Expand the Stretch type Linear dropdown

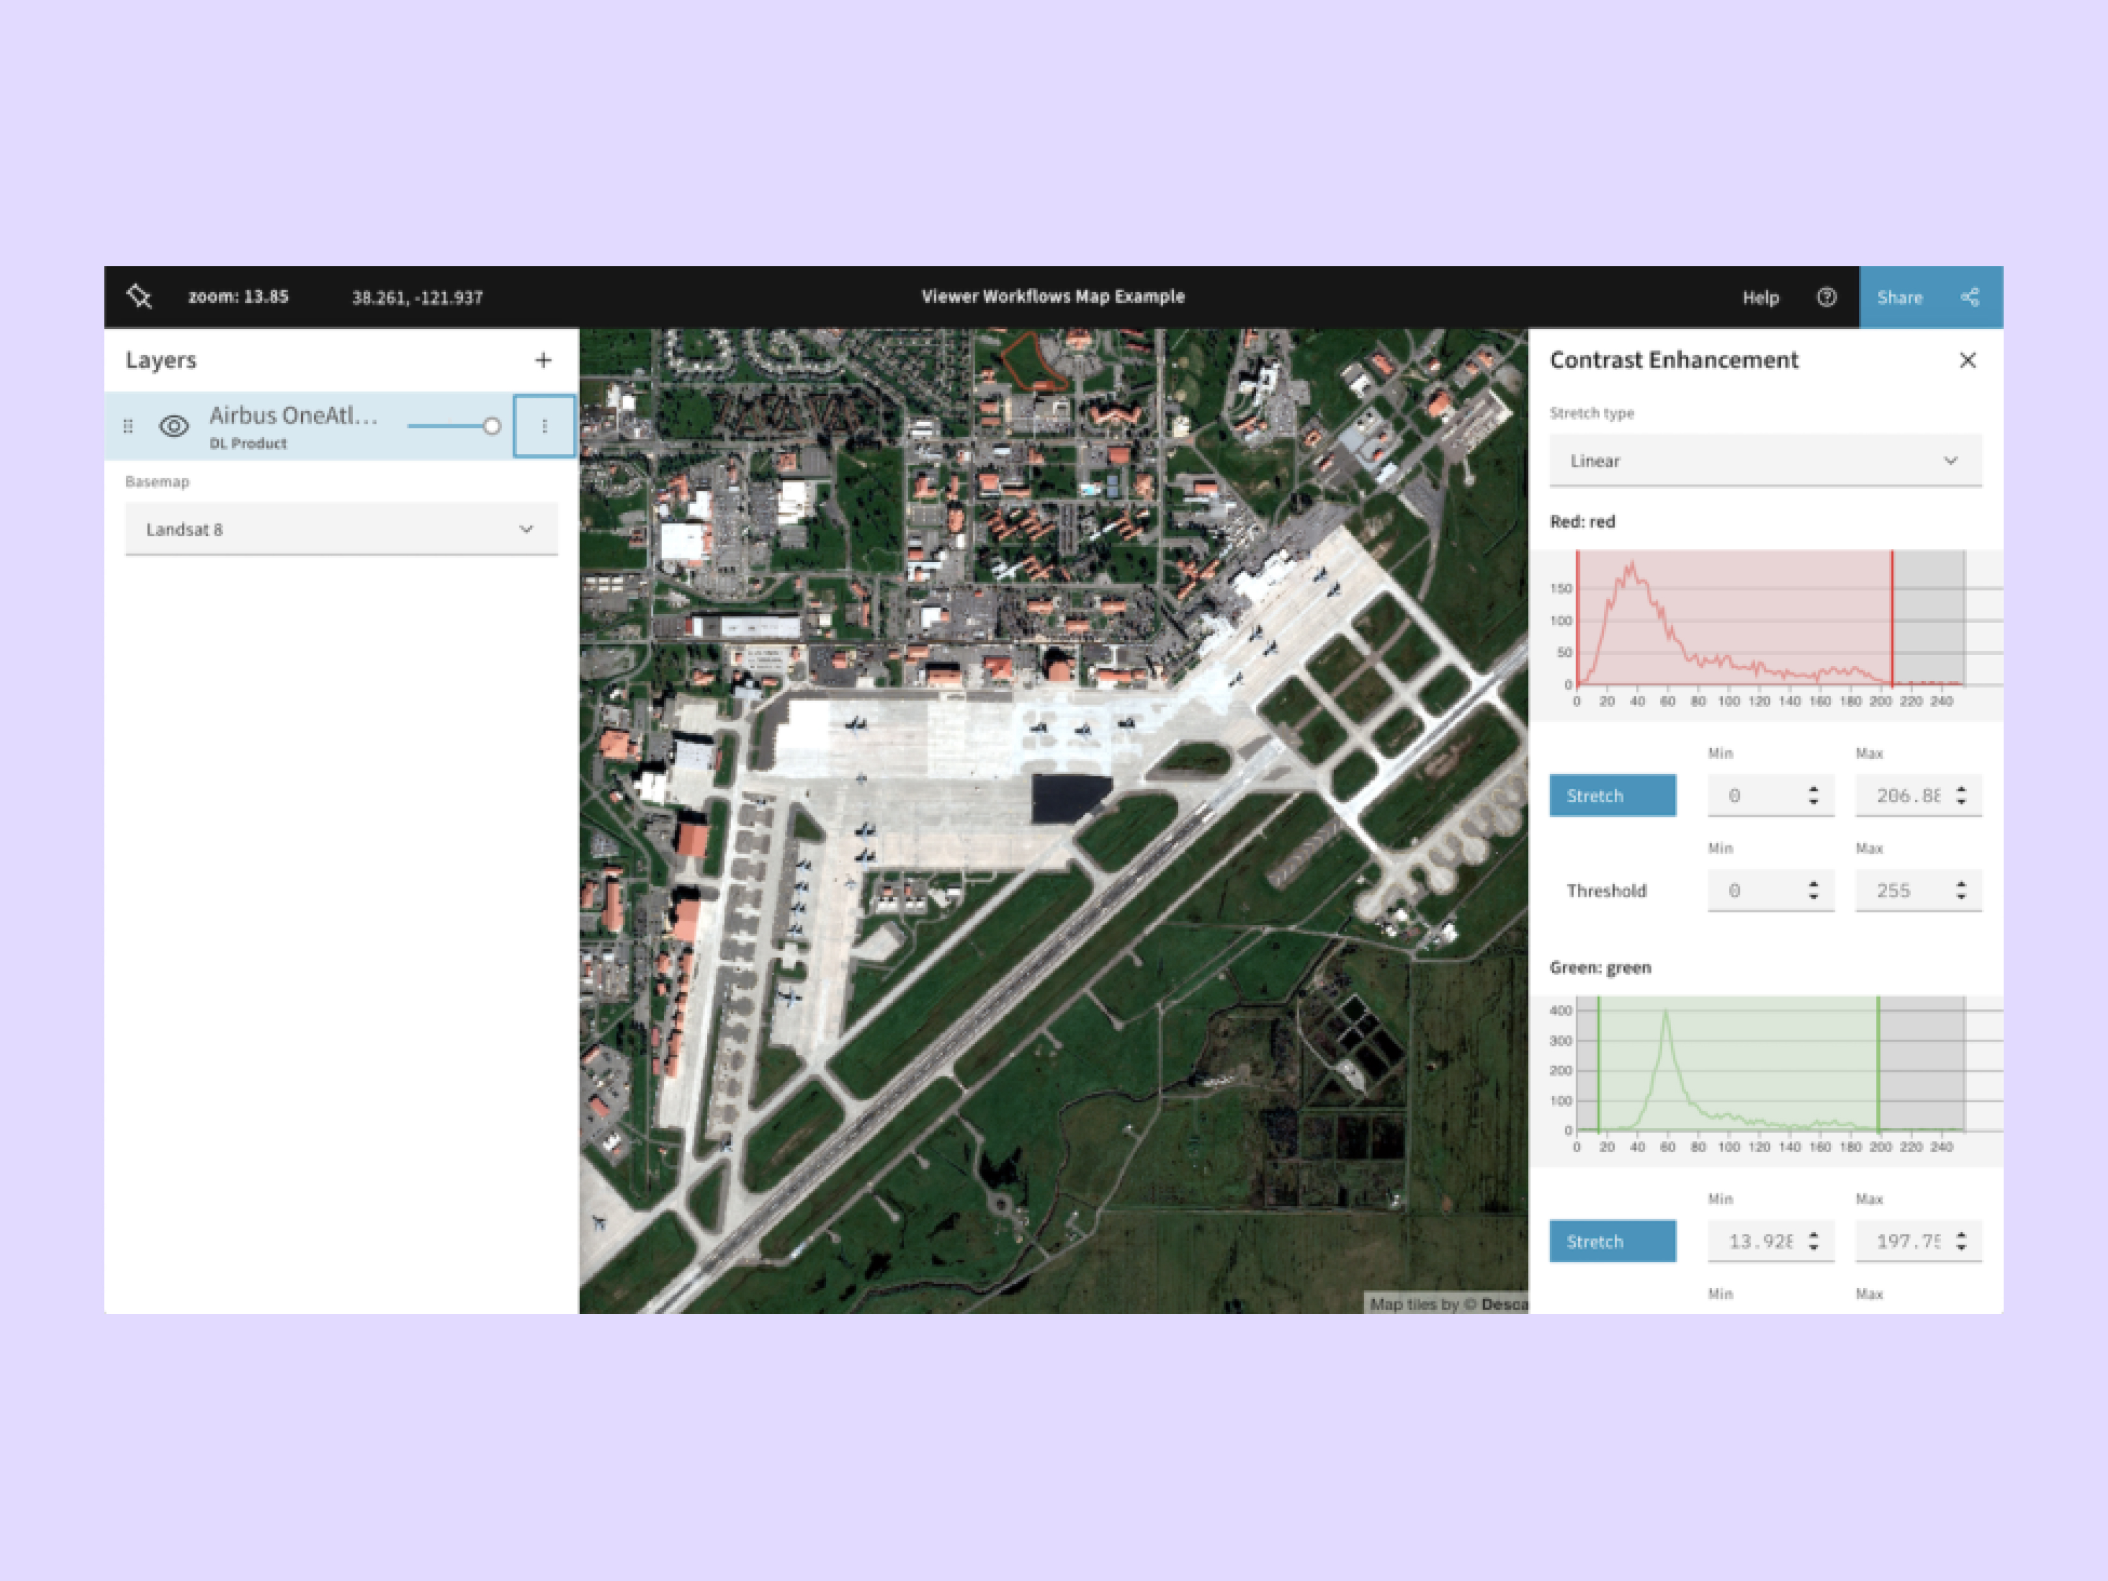[1765, 460]
